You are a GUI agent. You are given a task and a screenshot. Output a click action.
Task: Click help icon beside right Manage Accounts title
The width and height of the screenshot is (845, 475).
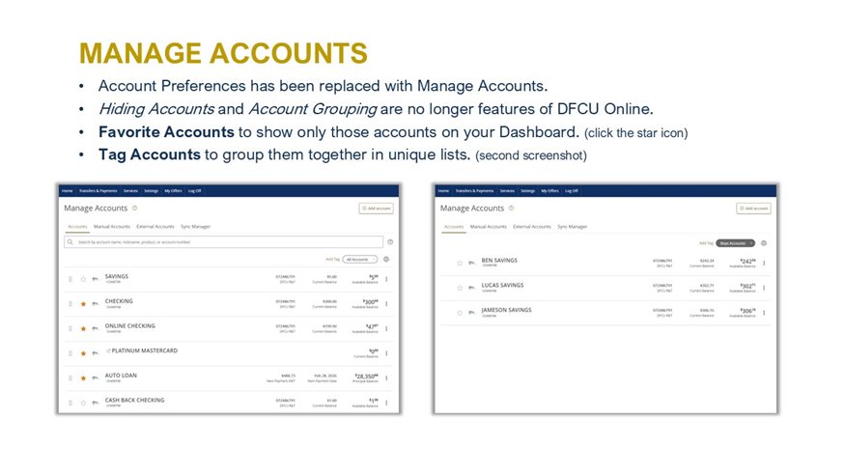512,208
